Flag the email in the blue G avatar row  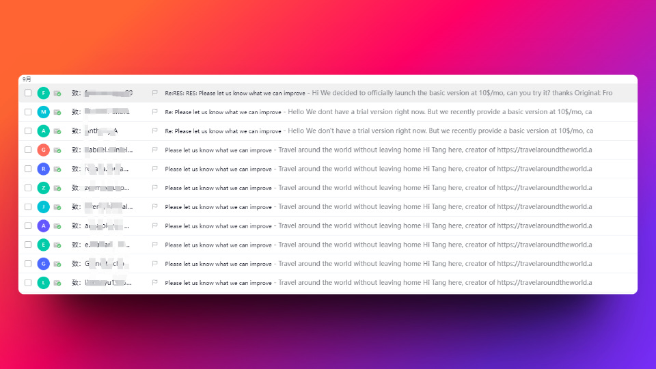coord(155,264)
